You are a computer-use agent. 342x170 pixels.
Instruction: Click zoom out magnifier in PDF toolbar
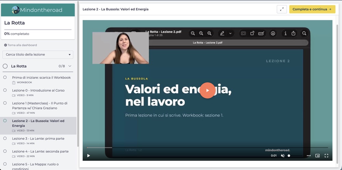(193, 33)
